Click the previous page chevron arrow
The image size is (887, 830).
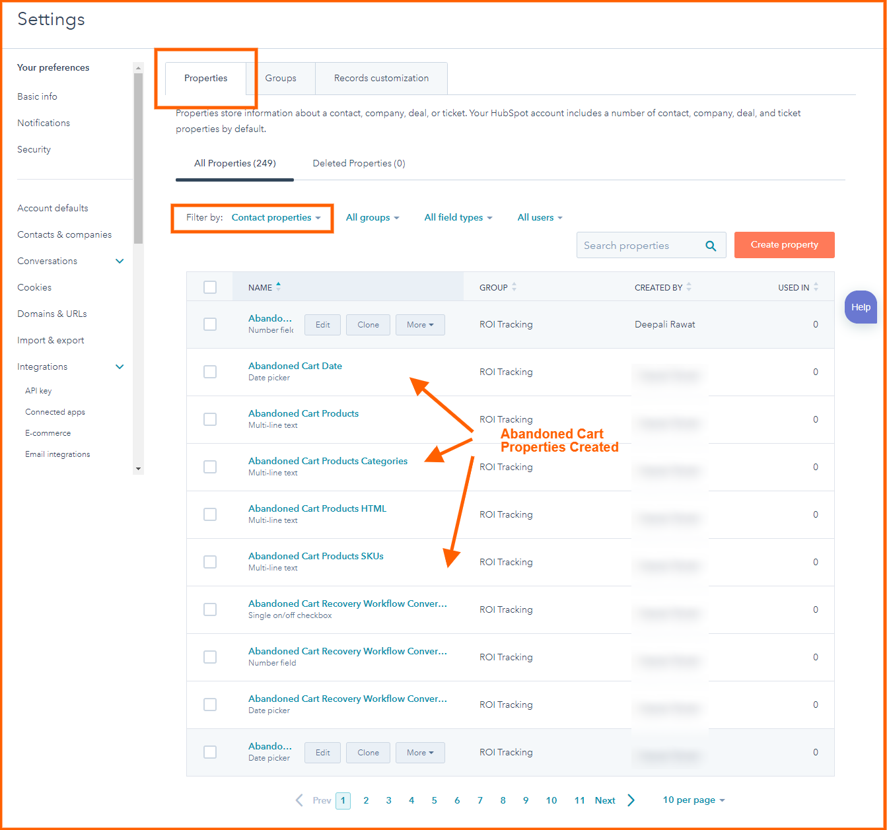click(x=299, y=800)
